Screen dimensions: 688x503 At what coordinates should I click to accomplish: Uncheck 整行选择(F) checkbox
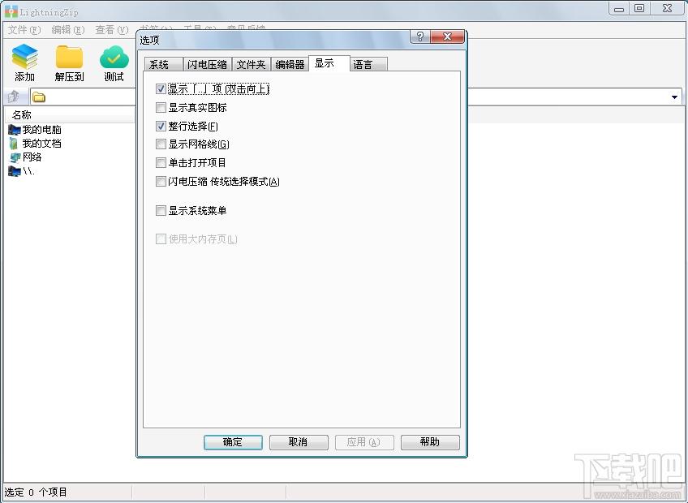click(161, 127)
